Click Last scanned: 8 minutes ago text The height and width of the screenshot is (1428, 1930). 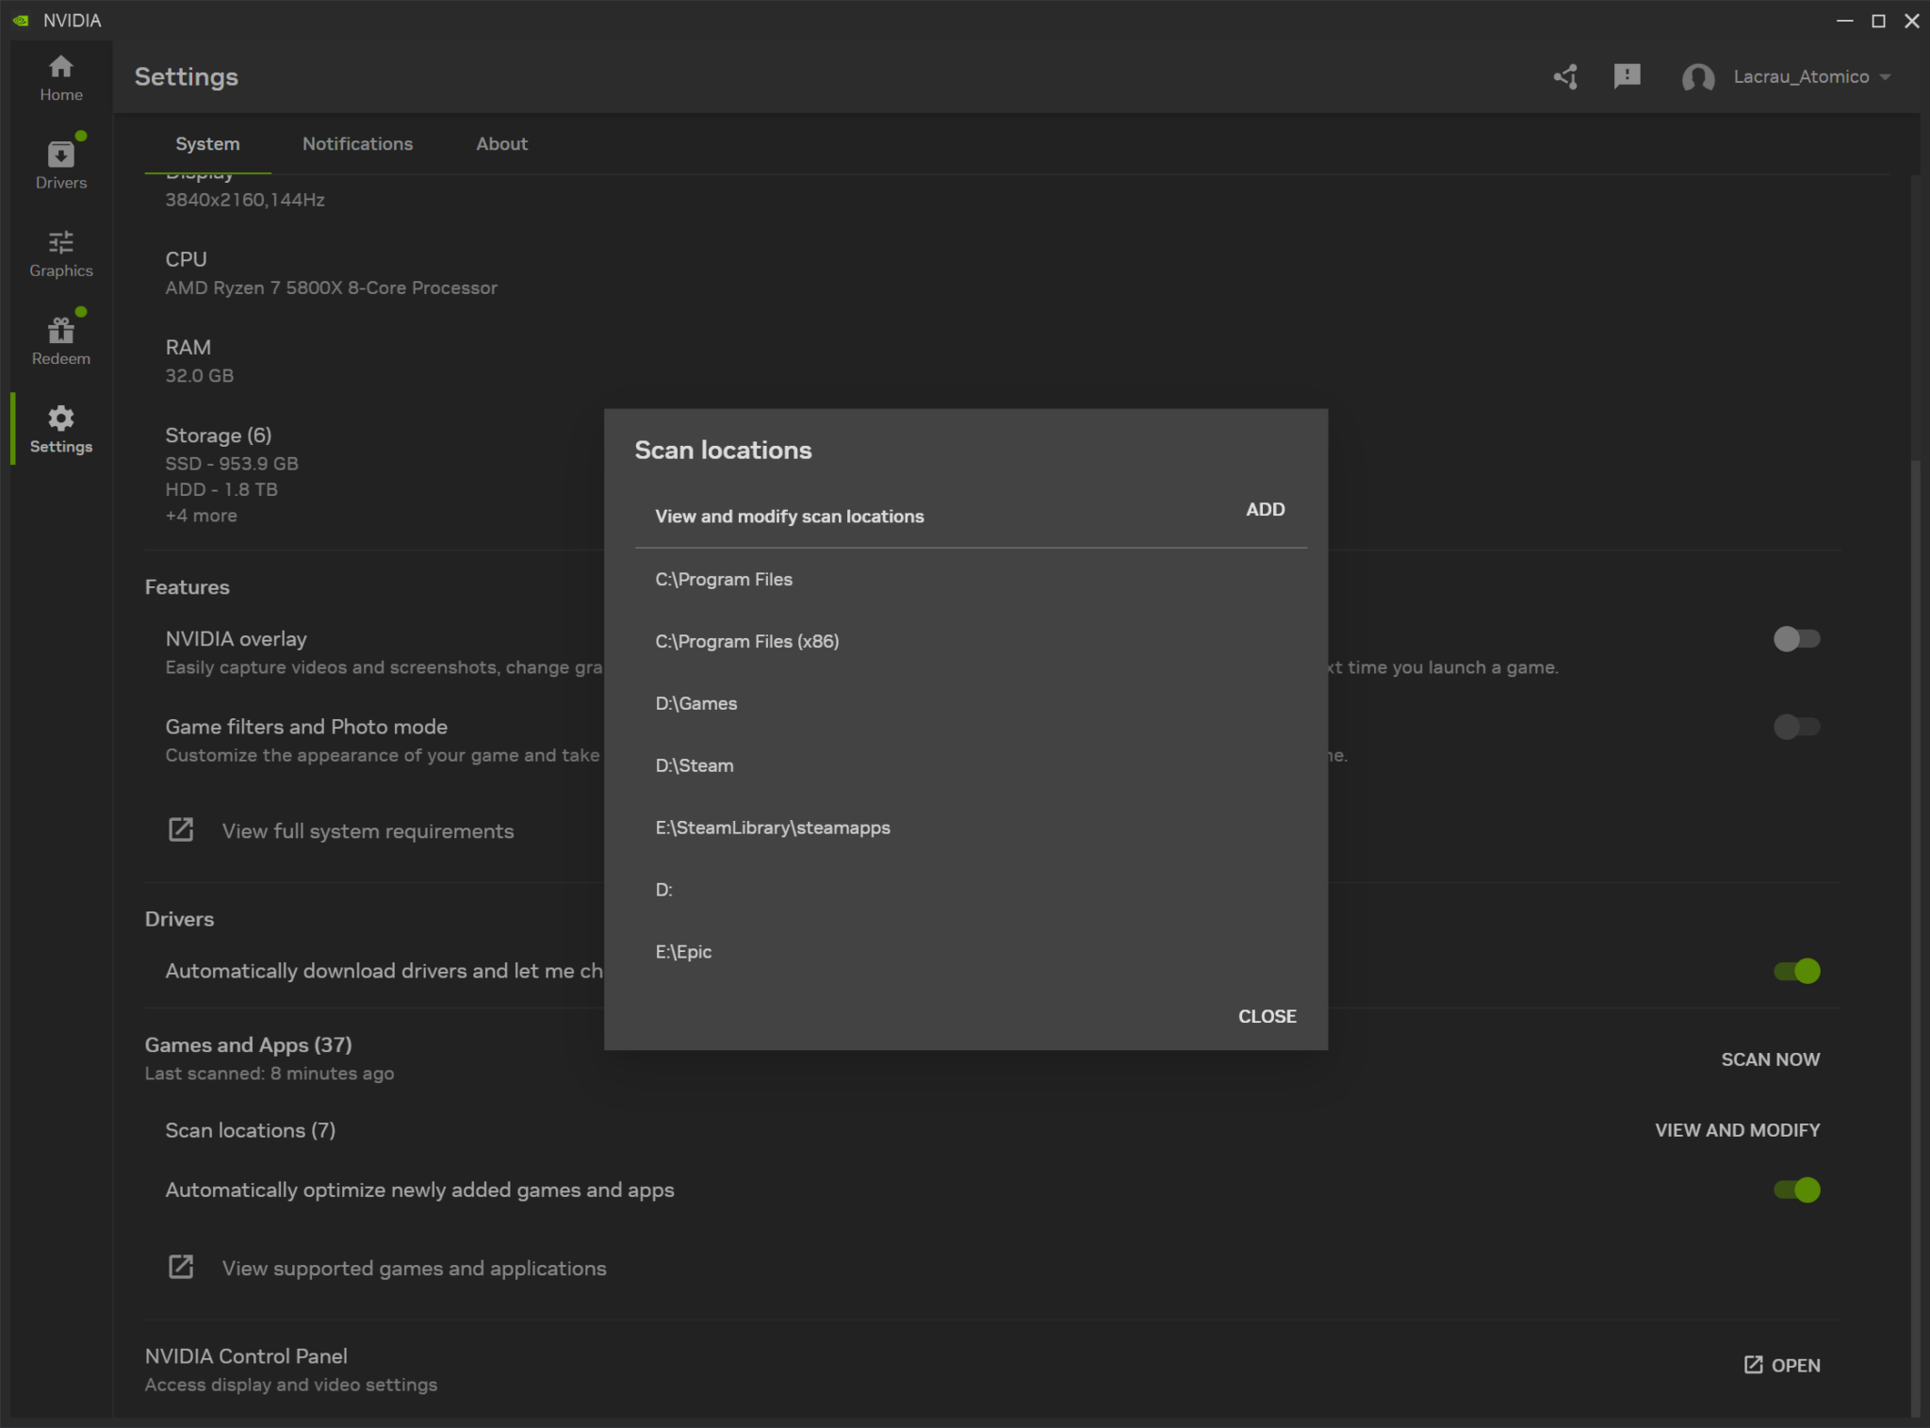coord(270,1074)
